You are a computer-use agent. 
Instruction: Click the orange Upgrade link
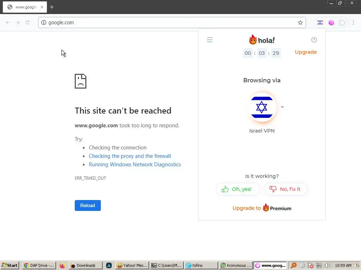tap(306, 52)
